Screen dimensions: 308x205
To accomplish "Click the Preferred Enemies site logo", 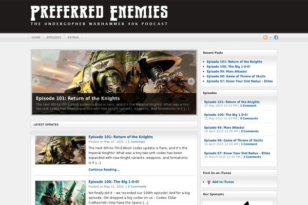I will pyautogui.click(x=99, y=16).
